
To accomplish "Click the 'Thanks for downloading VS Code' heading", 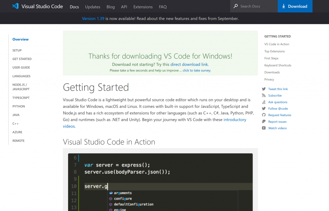I will (160, 56).
